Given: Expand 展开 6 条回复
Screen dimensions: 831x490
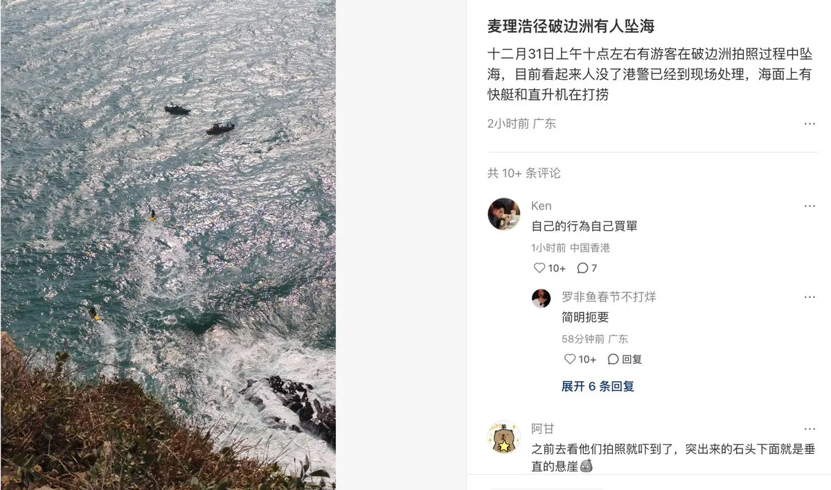Looking at the screenshot, I should 598,387.
